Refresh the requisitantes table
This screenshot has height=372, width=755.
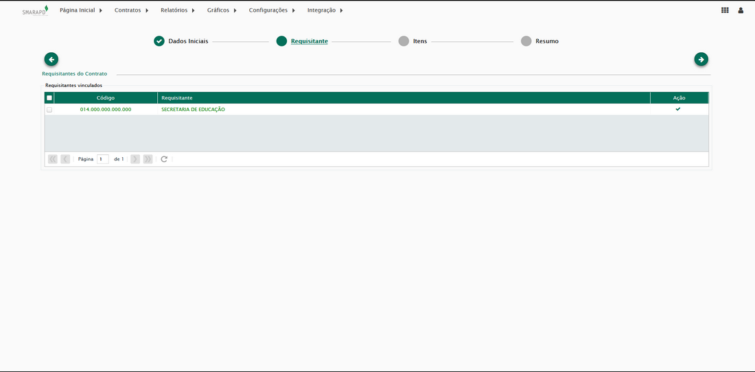tap(164, 159)
